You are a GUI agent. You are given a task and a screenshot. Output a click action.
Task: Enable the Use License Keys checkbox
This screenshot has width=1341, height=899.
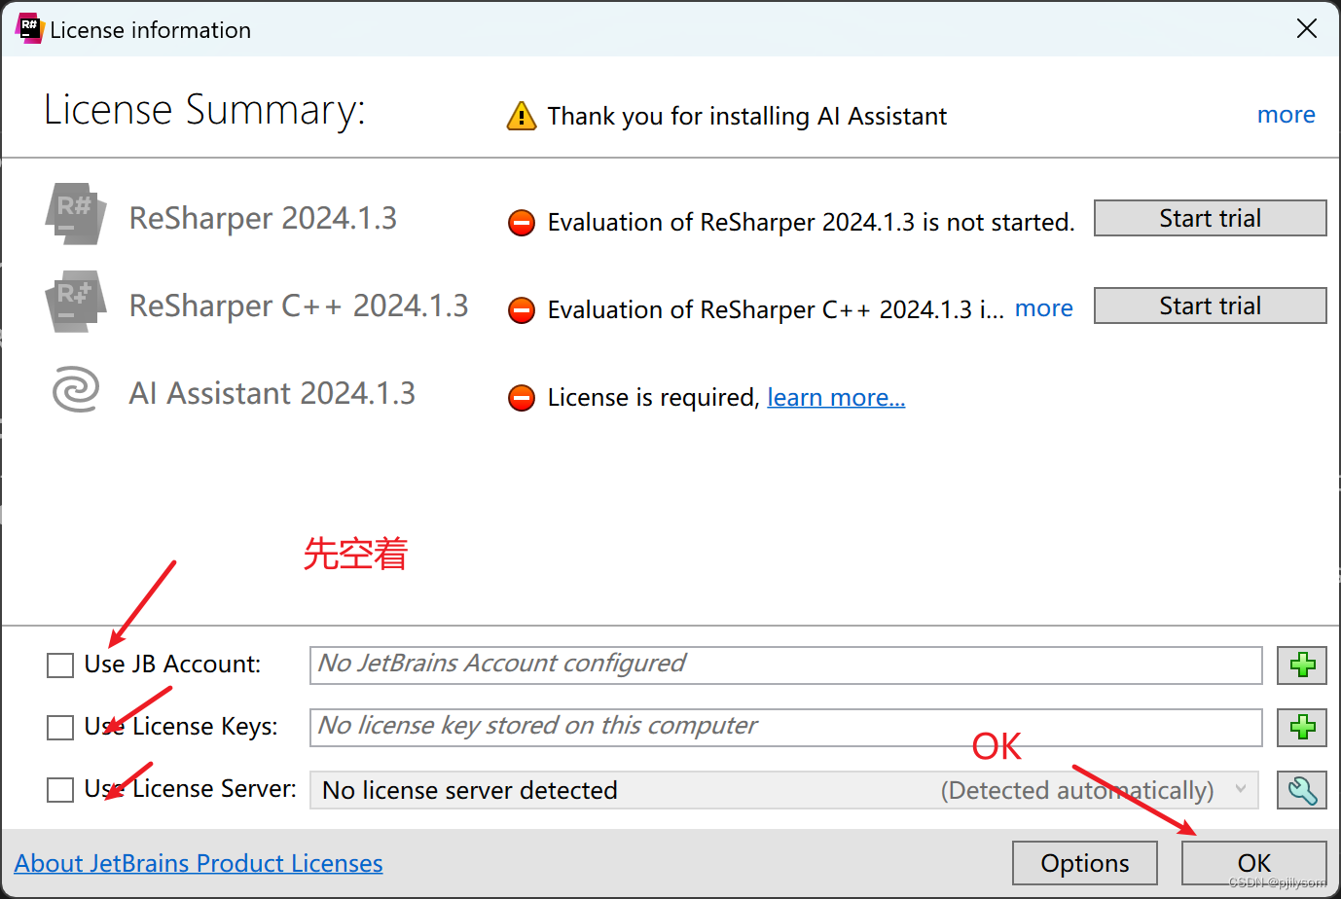(60, 728)
